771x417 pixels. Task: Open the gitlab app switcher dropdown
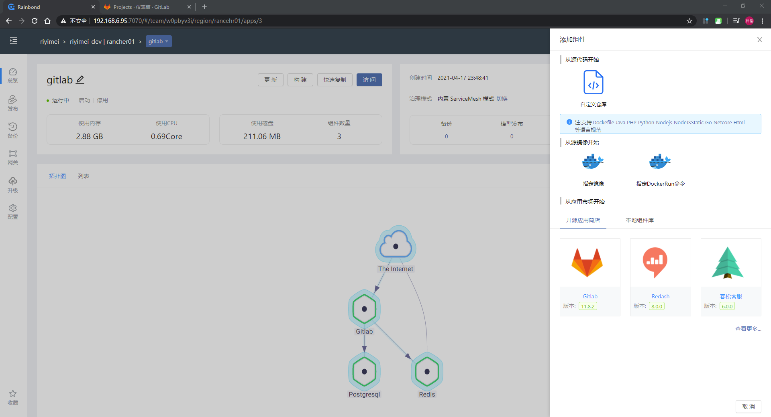(159, 41)
